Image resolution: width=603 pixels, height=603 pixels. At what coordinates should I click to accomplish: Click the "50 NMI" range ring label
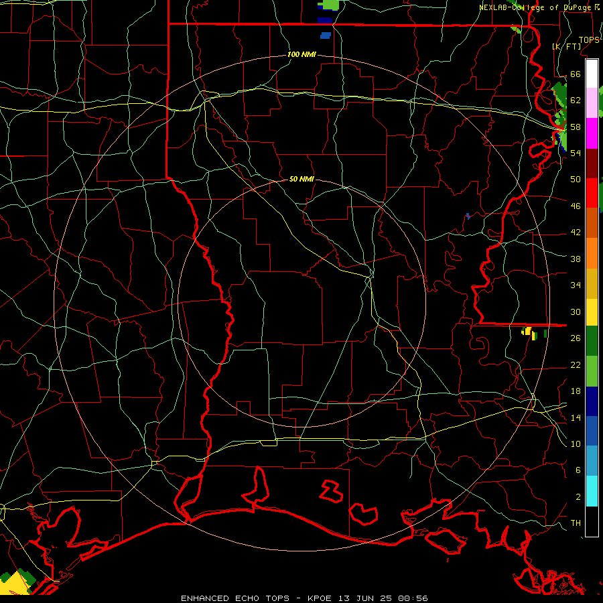(301, 179)
